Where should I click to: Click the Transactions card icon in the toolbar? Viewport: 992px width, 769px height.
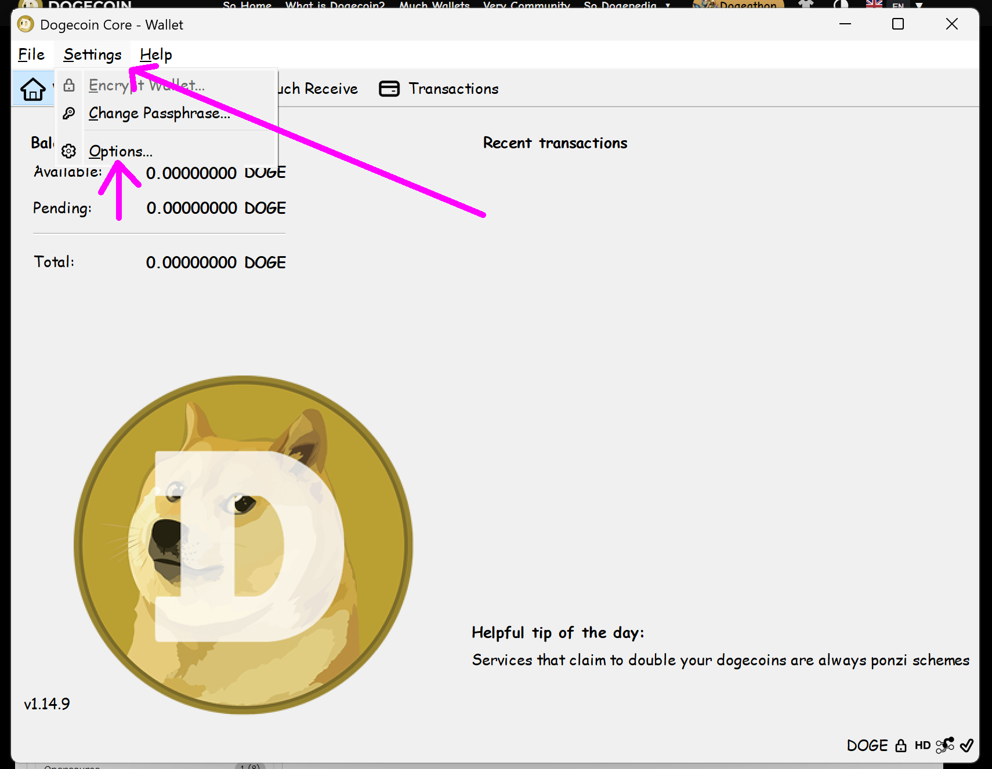tap(389, 89)
